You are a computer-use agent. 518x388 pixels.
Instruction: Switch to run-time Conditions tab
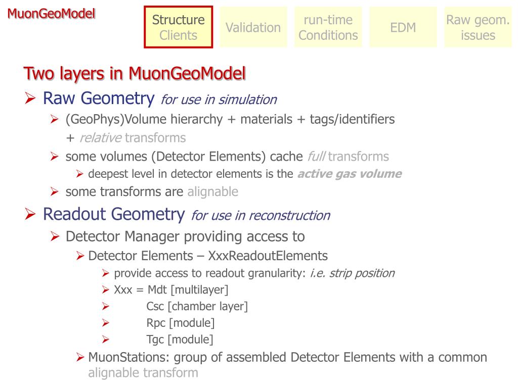[x=328, y=27]
